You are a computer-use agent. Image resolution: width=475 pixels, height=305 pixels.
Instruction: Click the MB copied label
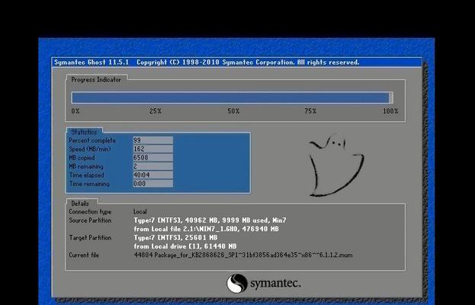pyautogui.click(x=82, y=158)
